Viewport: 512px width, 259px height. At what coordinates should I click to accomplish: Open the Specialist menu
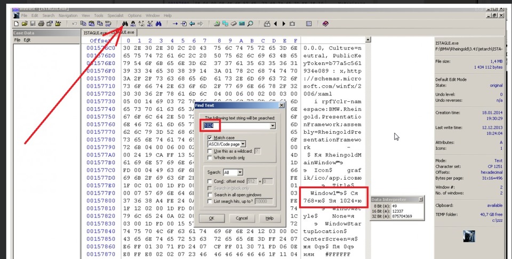116,15
